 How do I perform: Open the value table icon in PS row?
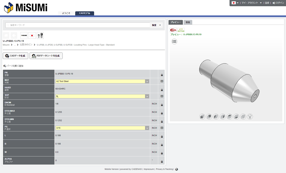162,128
